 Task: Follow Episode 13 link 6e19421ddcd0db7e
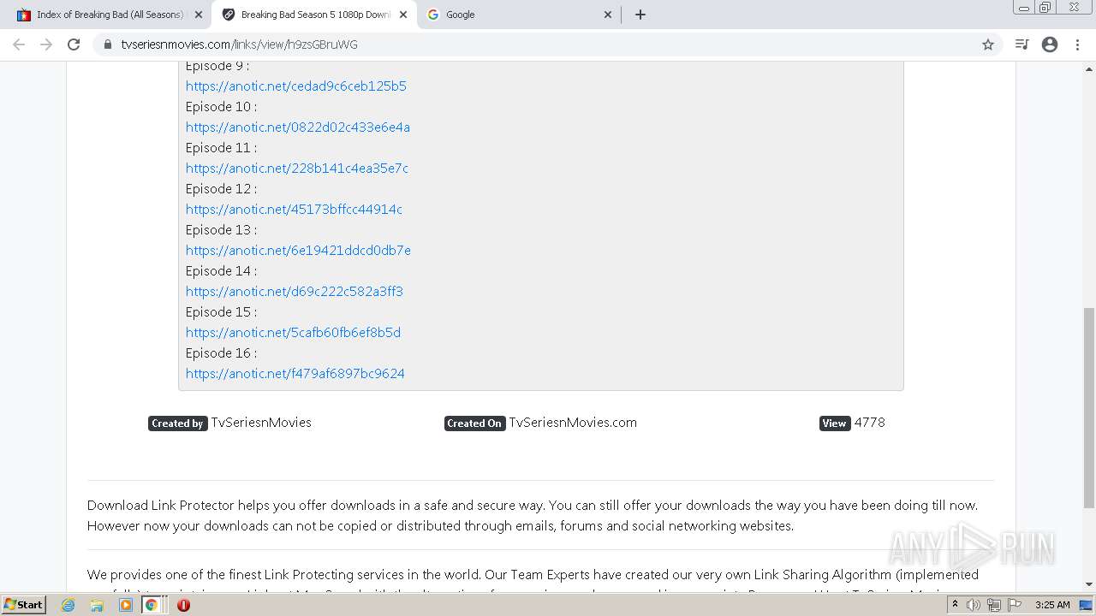point(298,250)
